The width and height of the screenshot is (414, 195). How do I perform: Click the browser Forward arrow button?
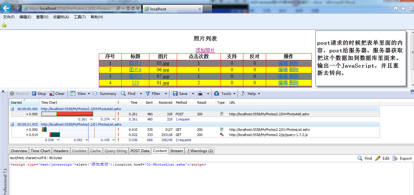point(16,8)
